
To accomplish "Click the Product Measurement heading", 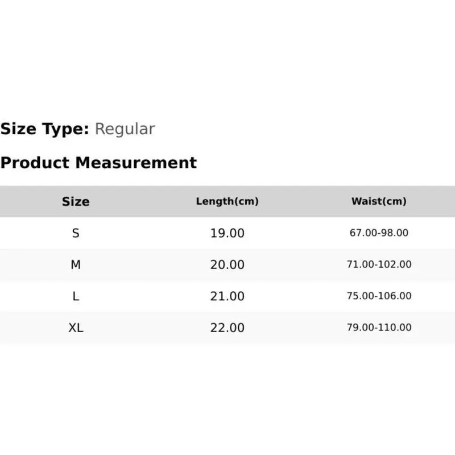I will 98,163.
